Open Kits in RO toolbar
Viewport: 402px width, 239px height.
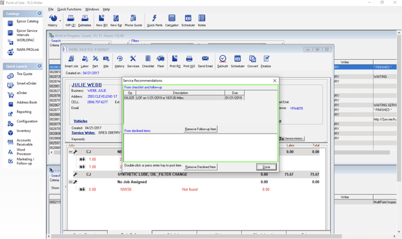click(106, 62)
